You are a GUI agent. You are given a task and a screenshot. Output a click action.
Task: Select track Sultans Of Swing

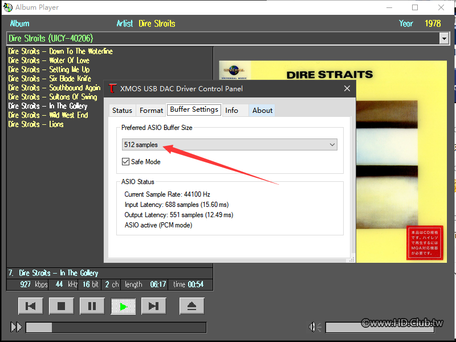[52, 97]
